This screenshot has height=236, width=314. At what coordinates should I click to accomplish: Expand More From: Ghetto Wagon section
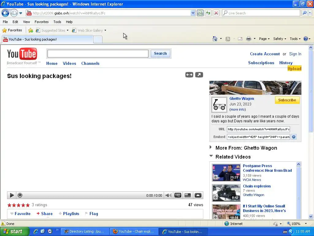(210, 147)
